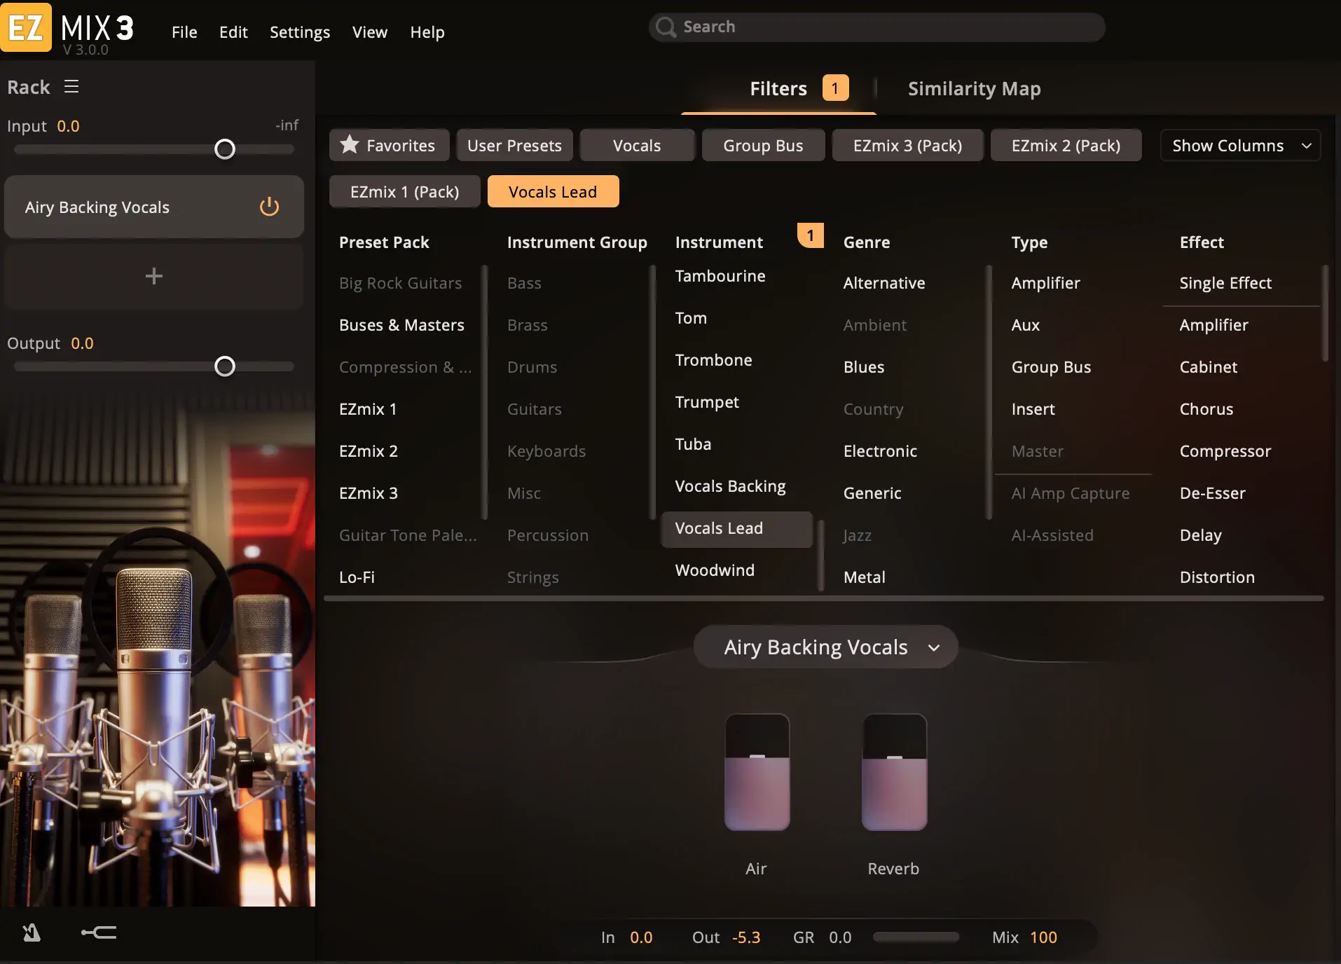1341x964 pixels.
Task: Select Group Bus in Type column
Action: coord(1051,367)
